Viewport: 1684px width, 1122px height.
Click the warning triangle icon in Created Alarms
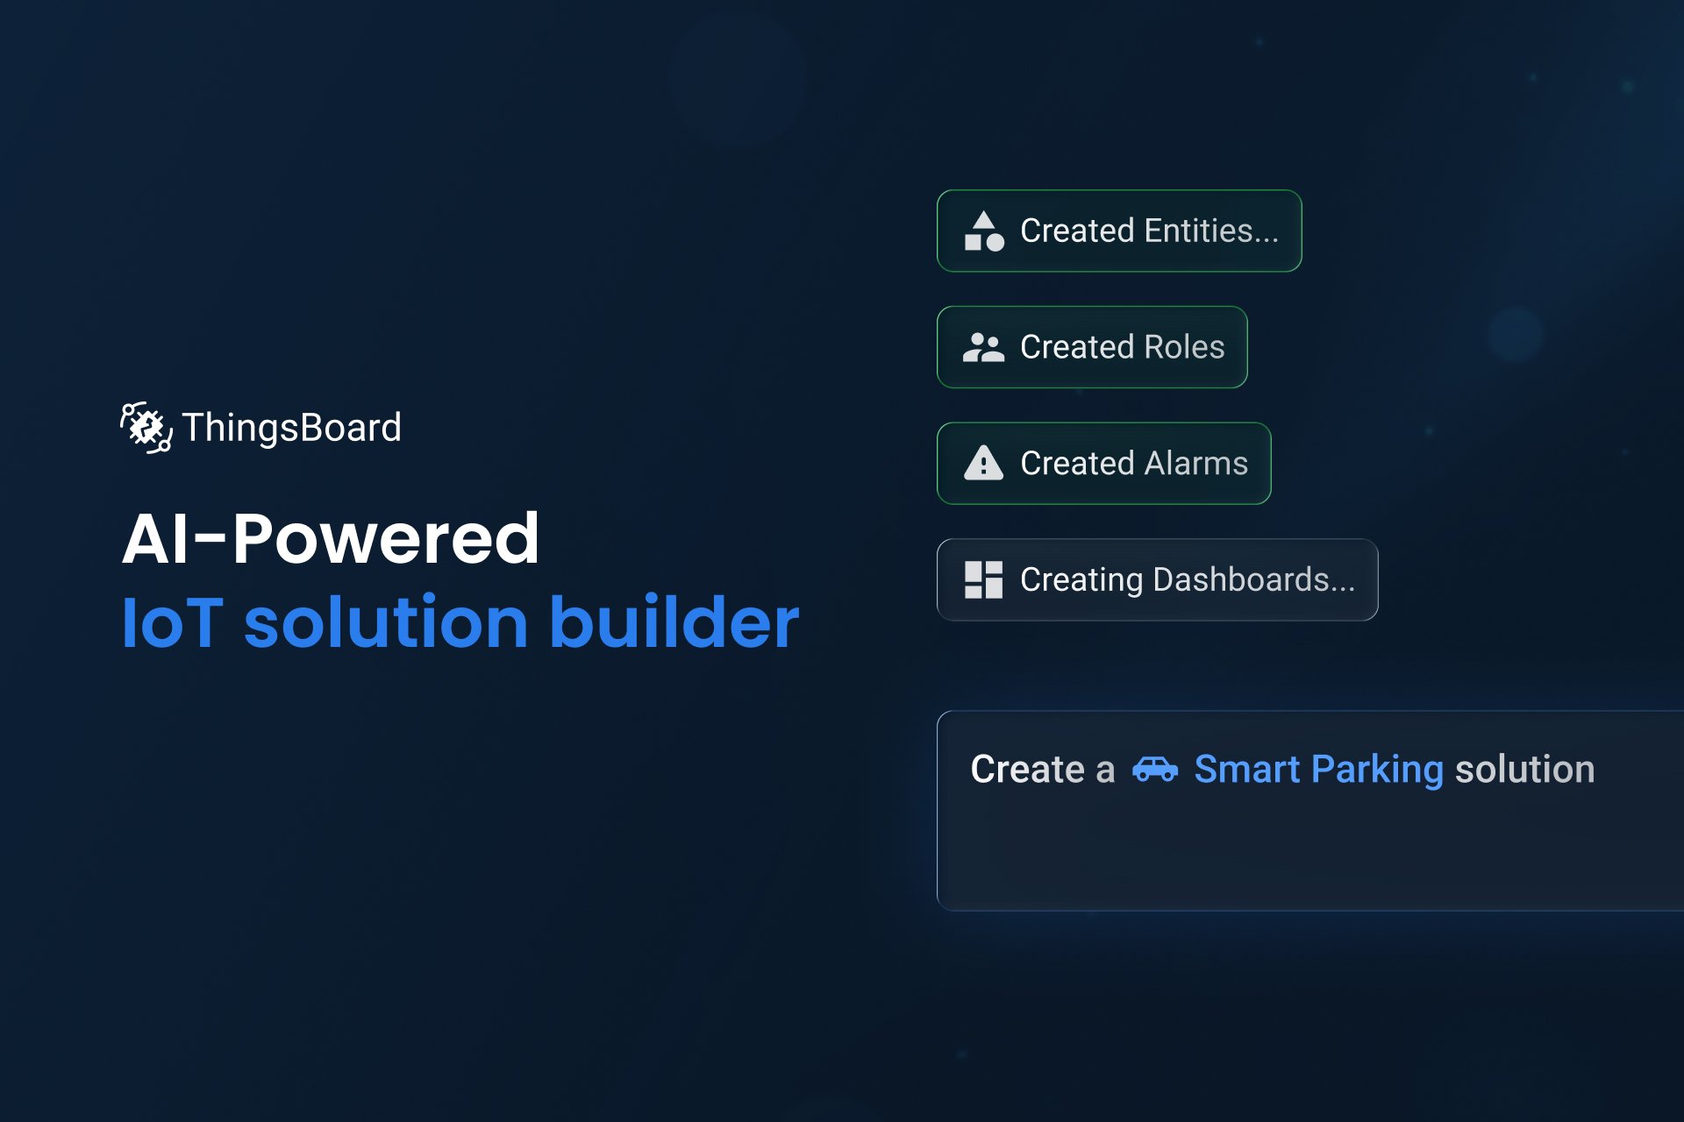[x=983, y=464]
